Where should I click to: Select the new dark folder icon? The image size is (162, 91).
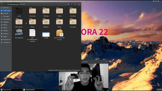tap(19, 11)
